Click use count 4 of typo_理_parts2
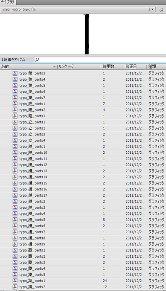 (x=104, y=110)
